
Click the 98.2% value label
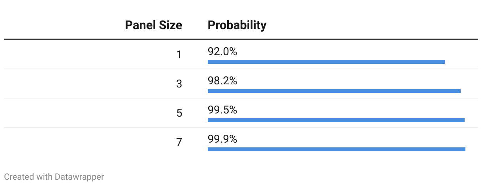(x=222, y=81)
